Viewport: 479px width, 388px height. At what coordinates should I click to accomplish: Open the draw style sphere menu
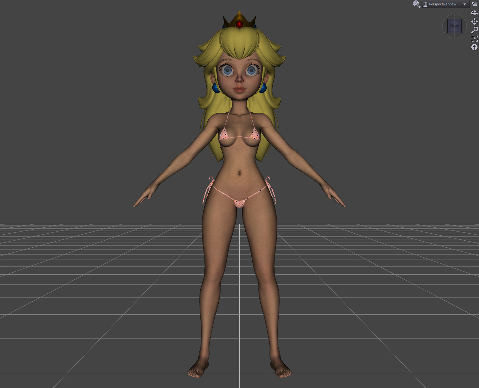pos(416,4)
